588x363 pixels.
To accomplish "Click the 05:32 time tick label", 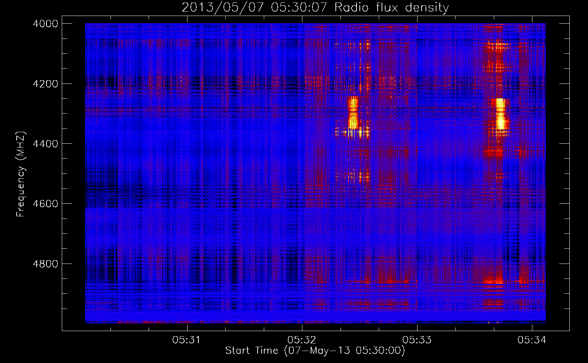I will 301,340.
